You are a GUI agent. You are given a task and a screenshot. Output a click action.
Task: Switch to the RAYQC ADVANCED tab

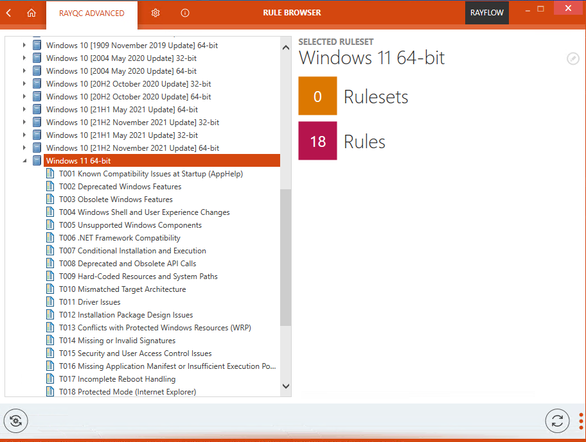(91, 13)
